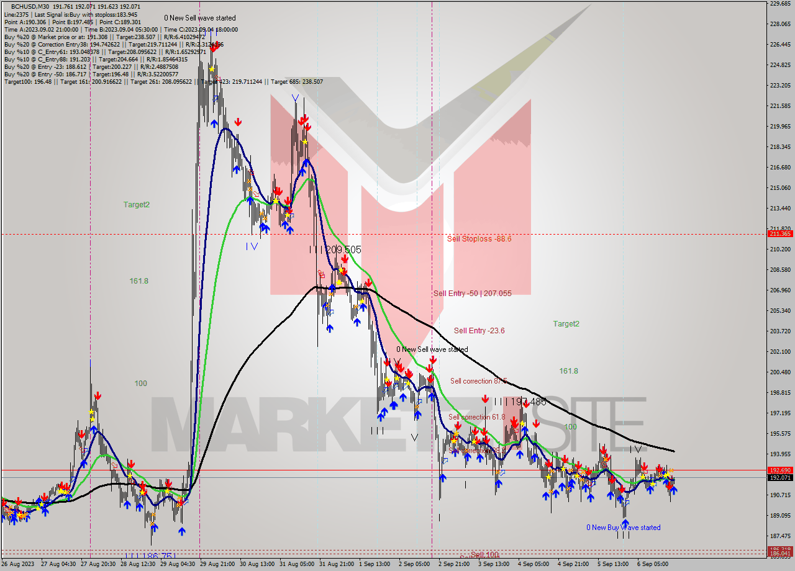
Task: Click the 'I I I 197.488' wave label
Action: click(x=520, y=402)
